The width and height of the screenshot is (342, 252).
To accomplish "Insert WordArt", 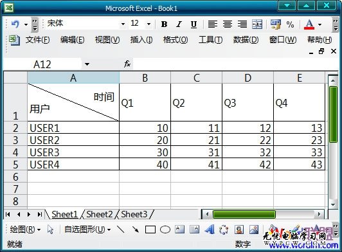I will 210,230.
